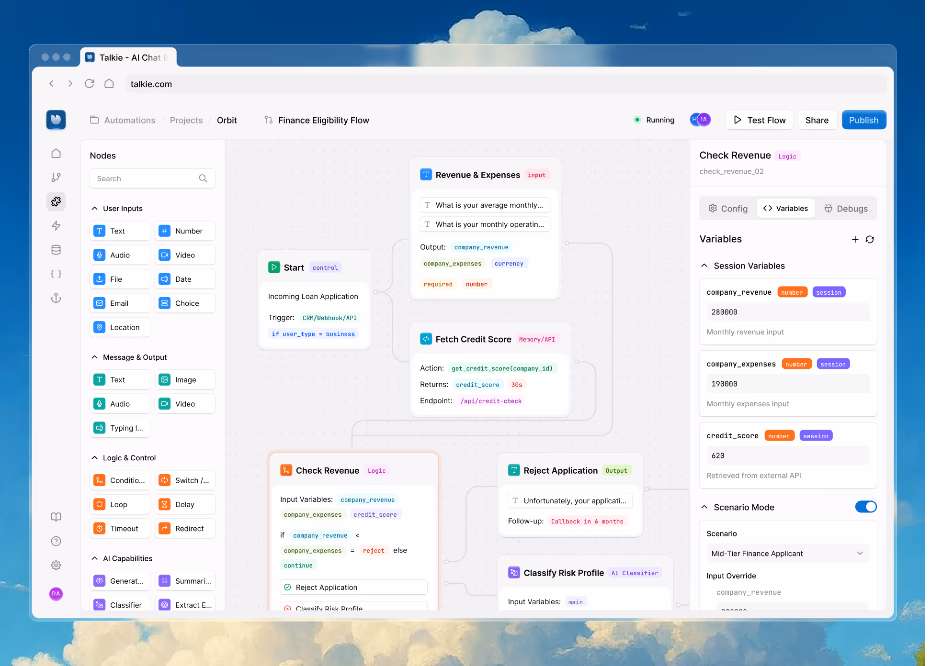Switch to the Debugs tab
Viewport: 931px width, 666px height.
(x=846, y=209)
